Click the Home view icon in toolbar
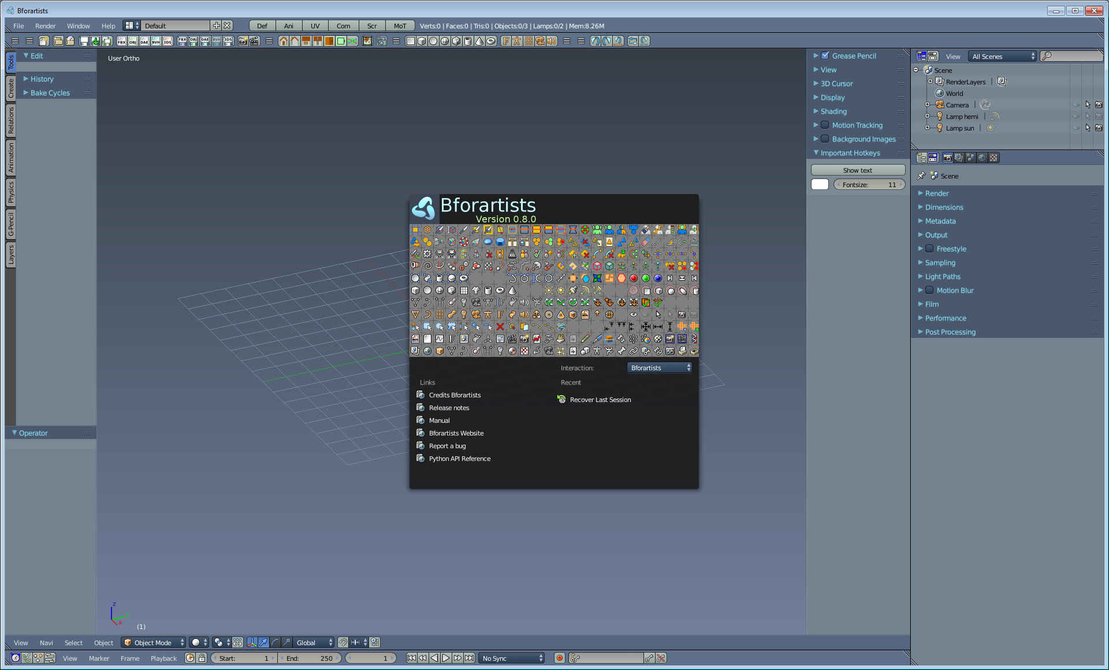 pyautogui.click(x=283, y=41)
